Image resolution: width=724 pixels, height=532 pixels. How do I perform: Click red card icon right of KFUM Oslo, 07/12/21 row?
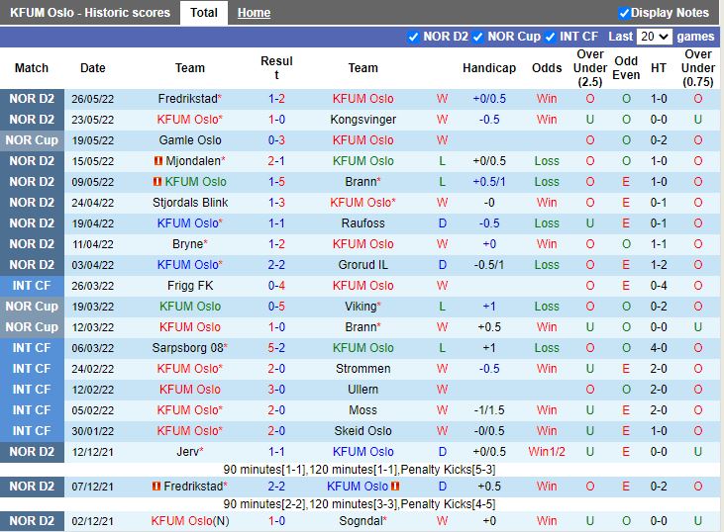click(395, 487)
